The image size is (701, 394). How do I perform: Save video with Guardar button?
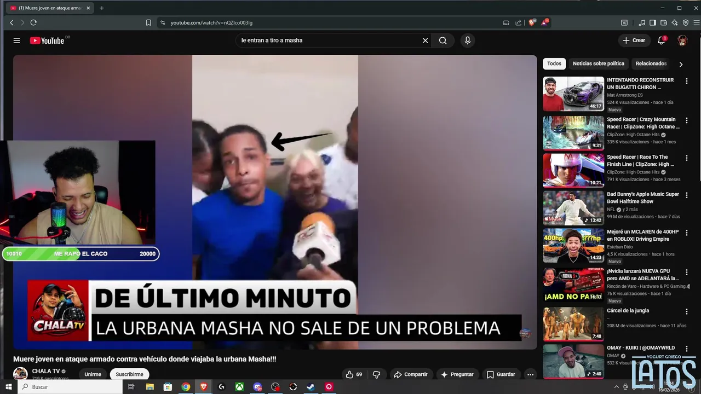(x=501, y=374)
